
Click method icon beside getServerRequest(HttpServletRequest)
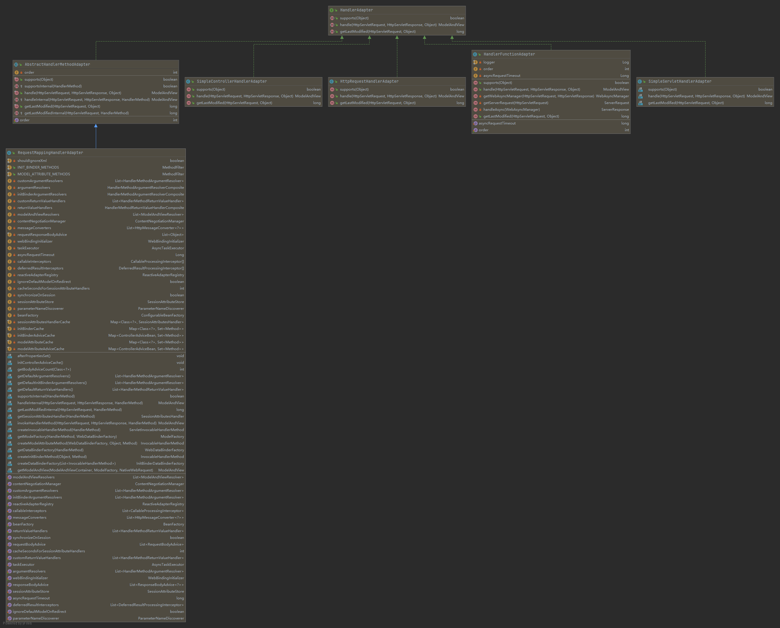click(475, 103)
